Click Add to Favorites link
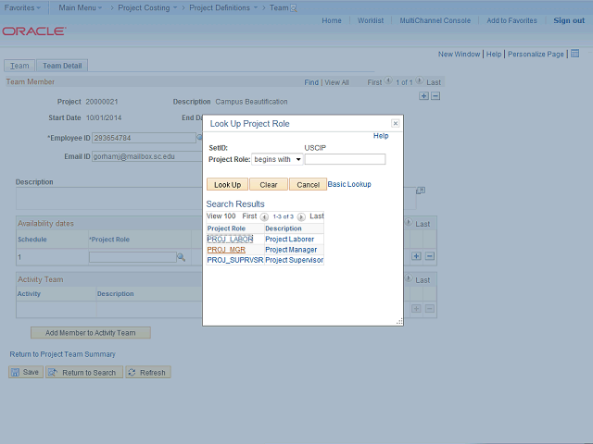 tap(511, 20)
